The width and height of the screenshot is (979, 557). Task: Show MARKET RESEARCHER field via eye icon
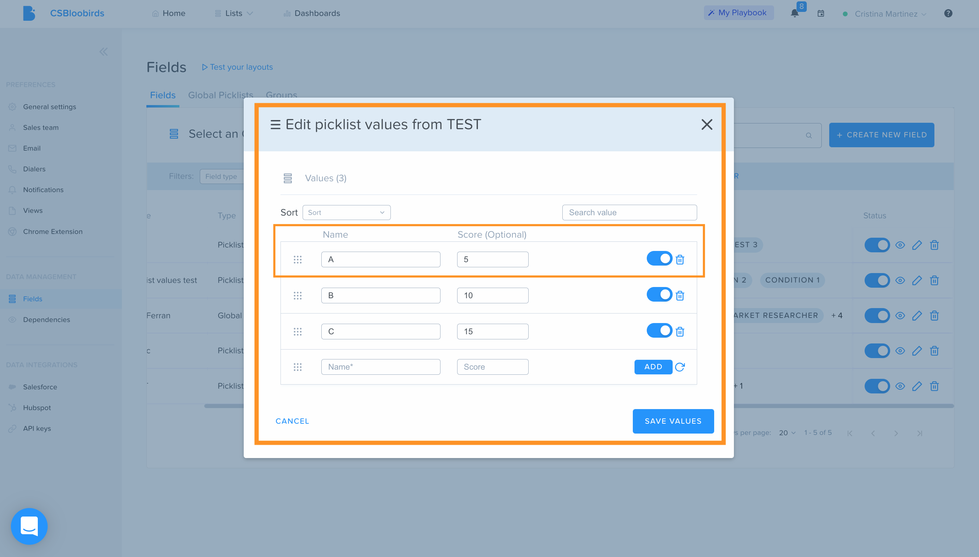900,316
